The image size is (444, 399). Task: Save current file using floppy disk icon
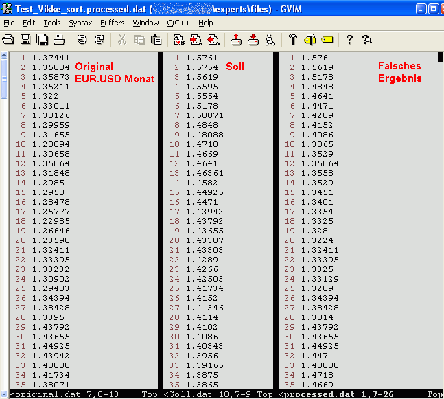point(25,40)
